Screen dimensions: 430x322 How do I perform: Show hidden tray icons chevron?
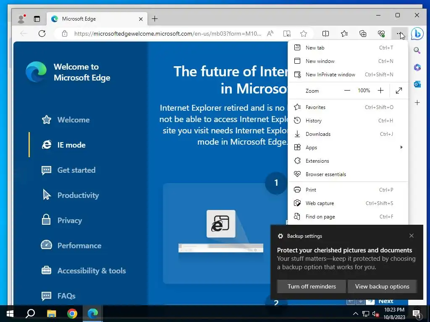pos(355,314)
